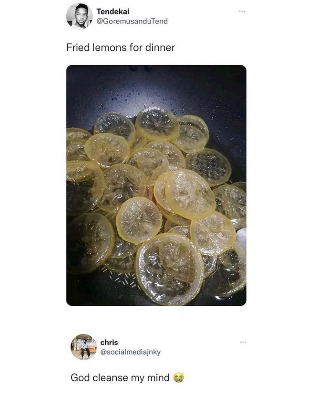Select the 'God cleanse my mind' reply text
The image size is (317, 394).
click(x=120, y=377)
